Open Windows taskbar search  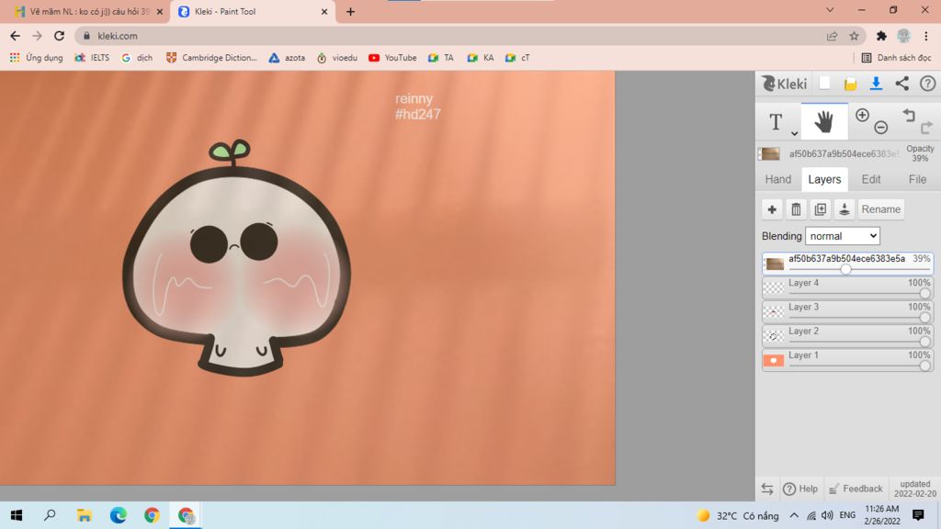coord(50,515)
